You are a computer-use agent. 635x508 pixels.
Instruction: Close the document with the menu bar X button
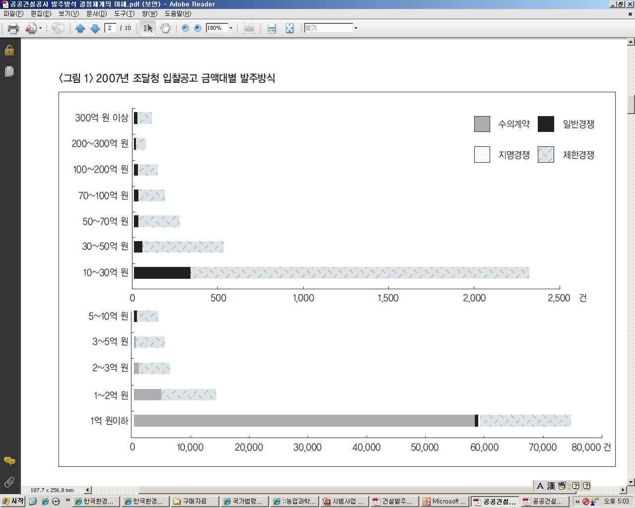point(630,14)
